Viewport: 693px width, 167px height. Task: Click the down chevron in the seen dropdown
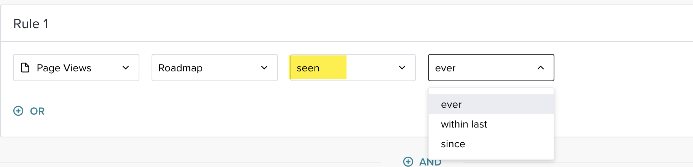pos(402,68)
